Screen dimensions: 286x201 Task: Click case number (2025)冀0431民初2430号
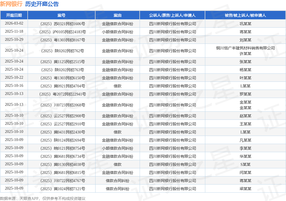[x=63, y=132]
